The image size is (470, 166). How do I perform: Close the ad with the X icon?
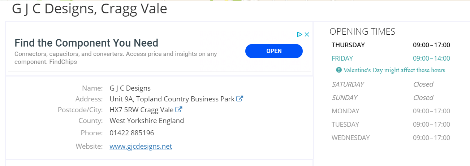pos(307,35)
